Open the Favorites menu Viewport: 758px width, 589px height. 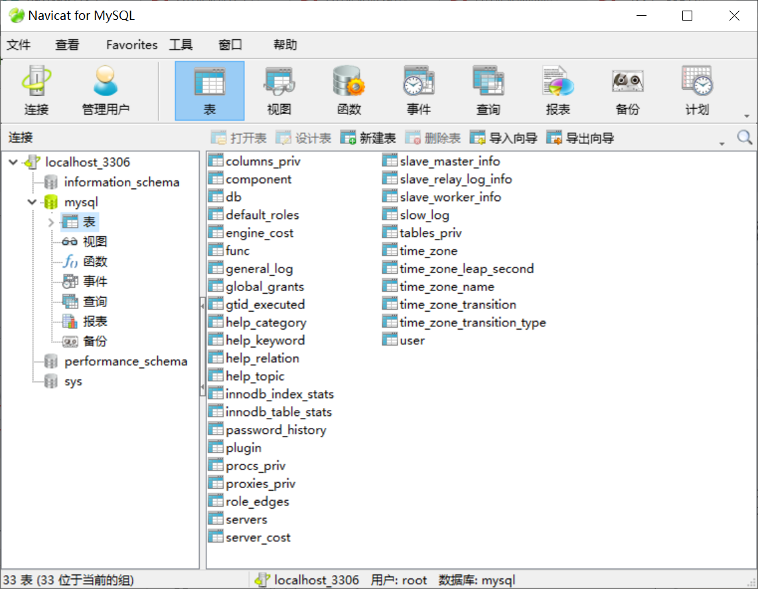[131, 44]
